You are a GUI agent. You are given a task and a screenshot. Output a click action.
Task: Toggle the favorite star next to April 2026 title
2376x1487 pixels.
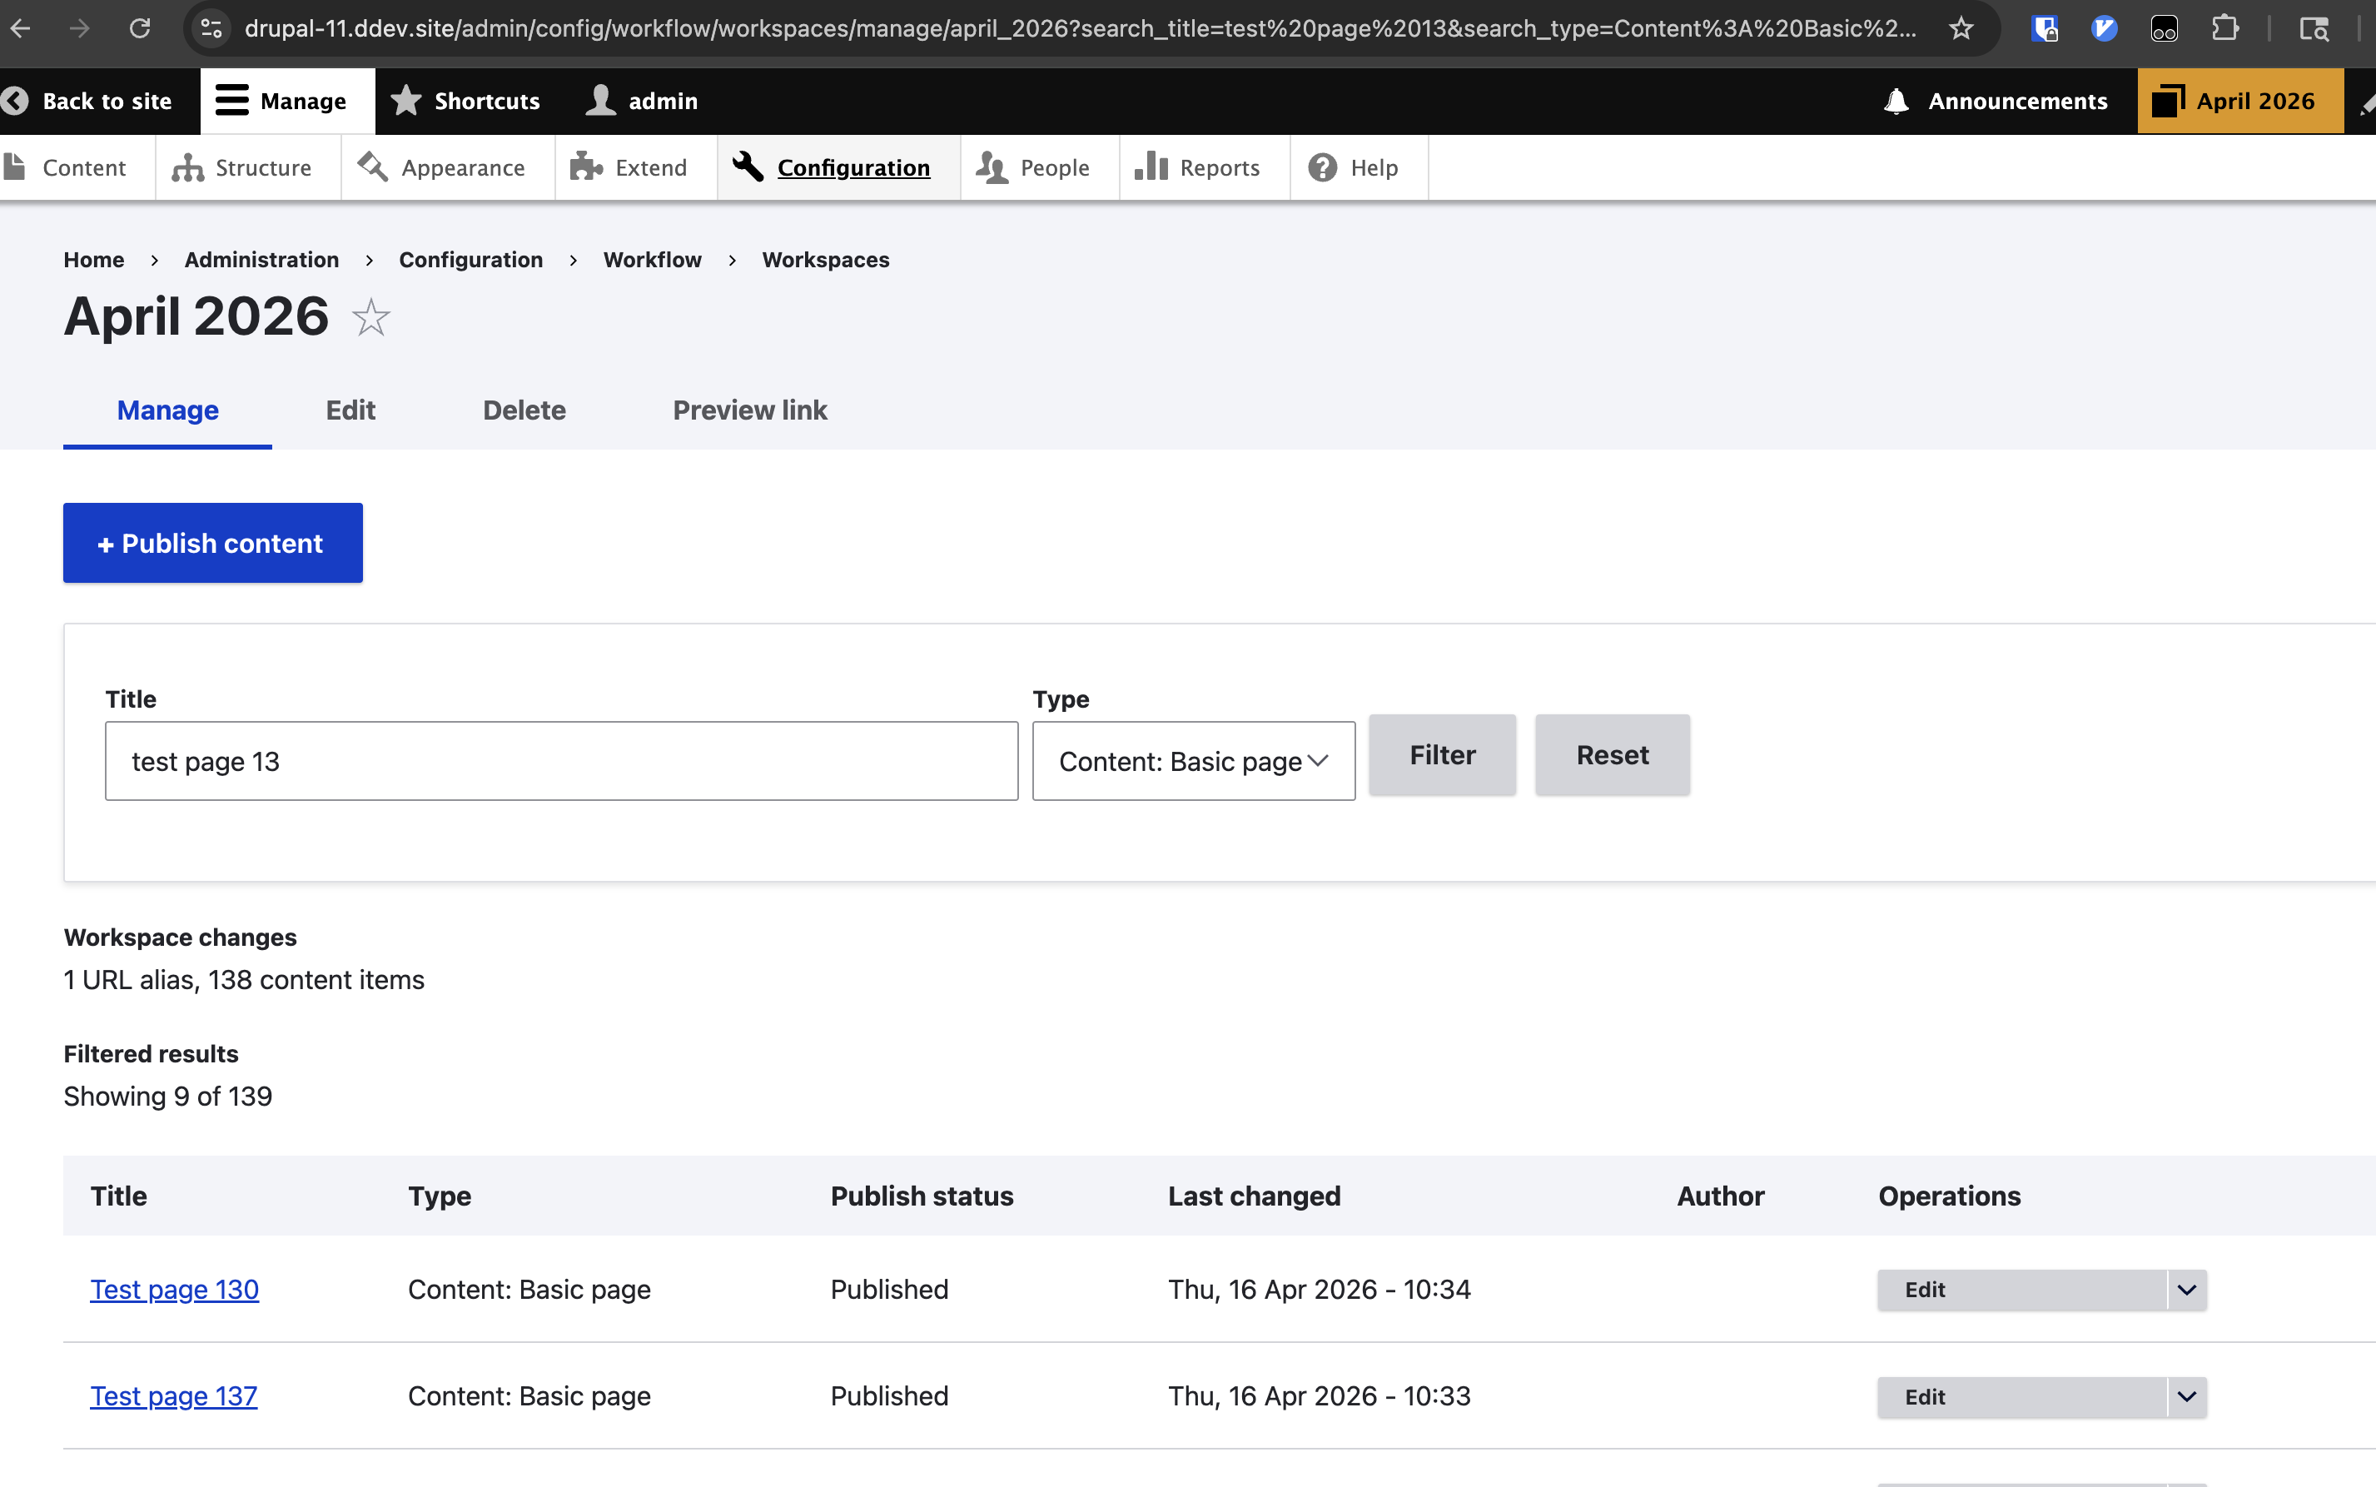click(370, 318)
